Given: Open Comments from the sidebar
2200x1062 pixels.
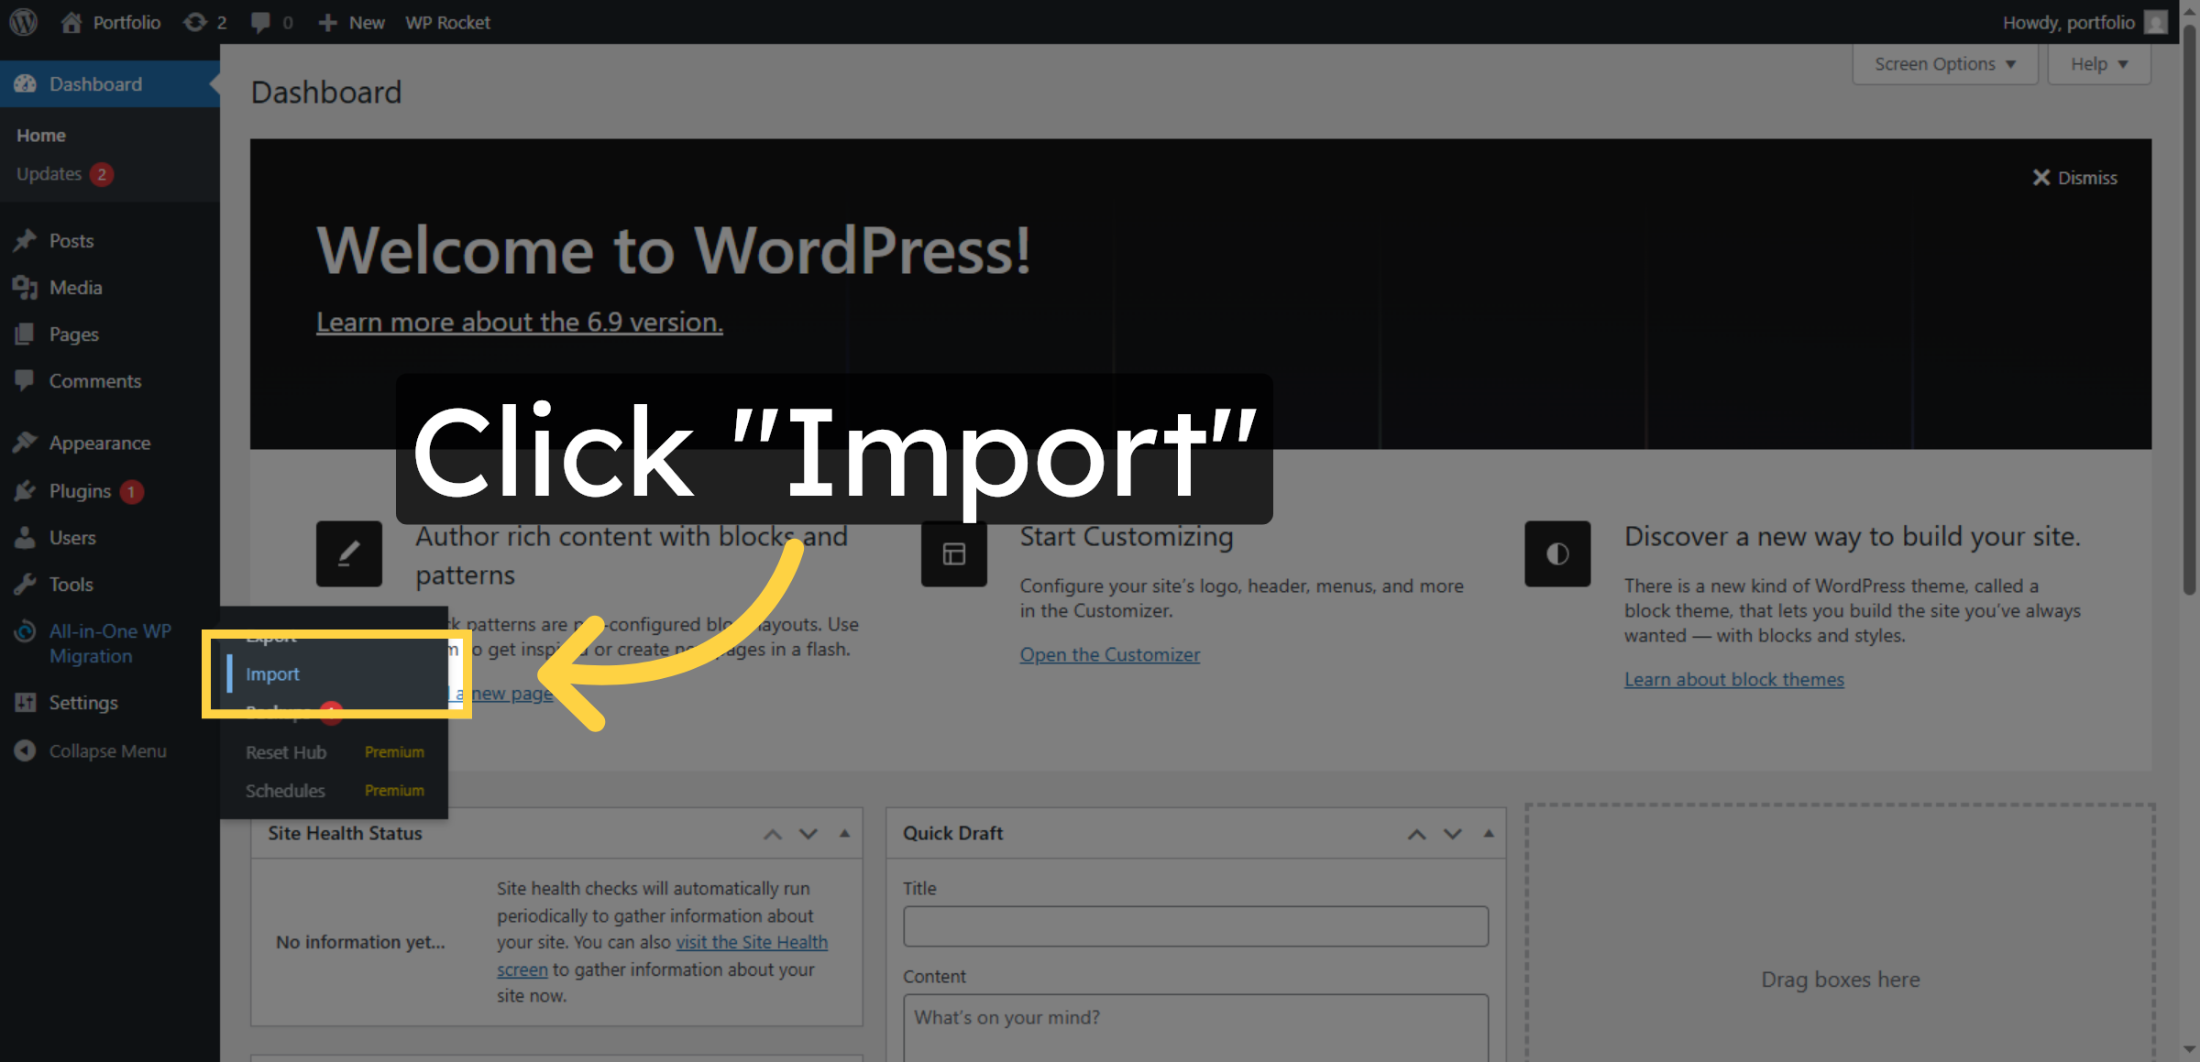Looking at the screenshot, I should coord(94,380).
